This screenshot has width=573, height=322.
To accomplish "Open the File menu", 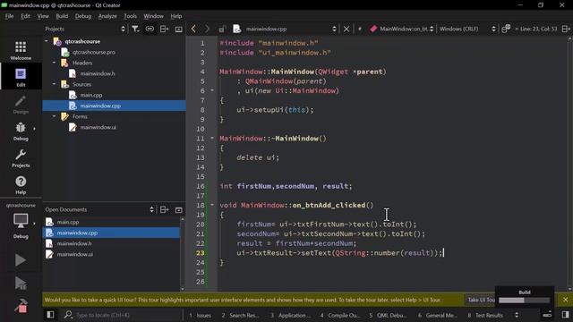I will click(x=9, y=16).
